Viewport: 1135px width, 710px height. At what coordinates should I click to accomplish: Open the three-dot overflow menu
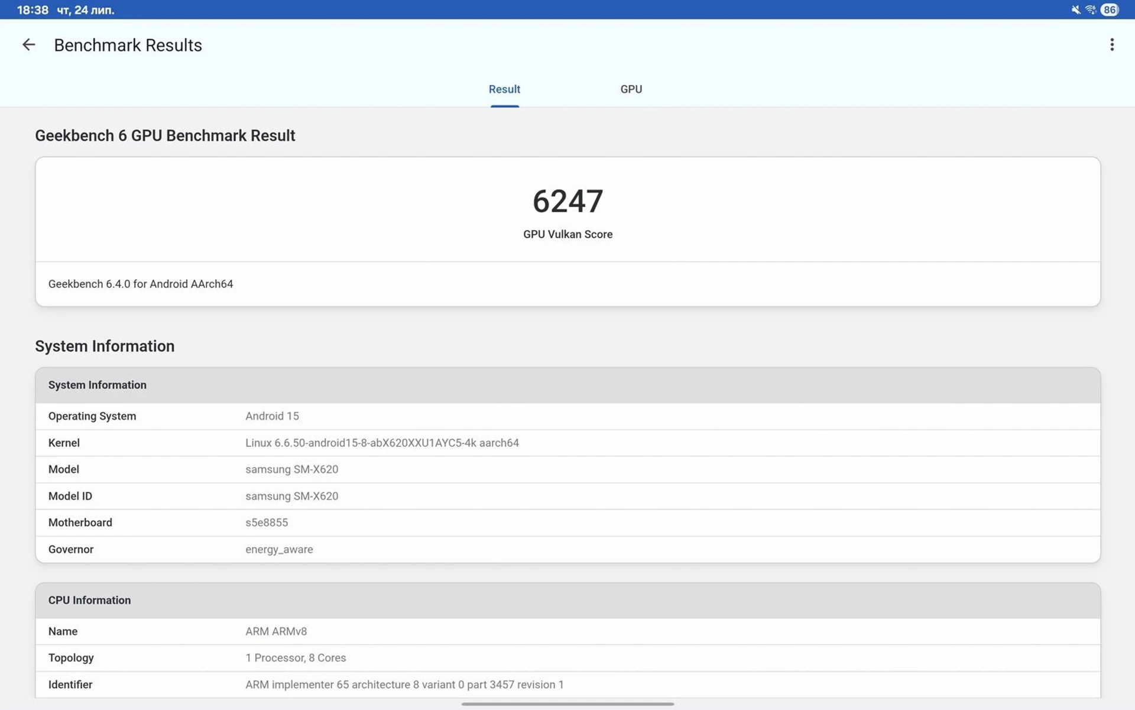pyautogui.click(x=1111, y=45)
